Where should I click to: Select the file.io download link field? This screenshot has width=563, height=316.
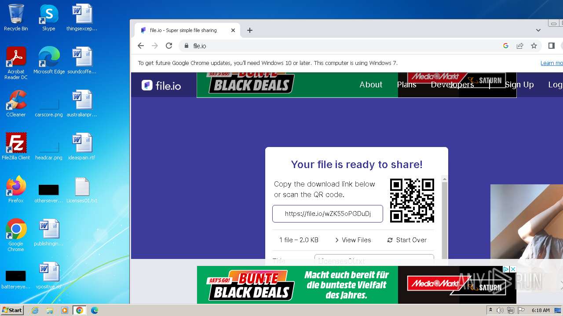click(328, 214)
